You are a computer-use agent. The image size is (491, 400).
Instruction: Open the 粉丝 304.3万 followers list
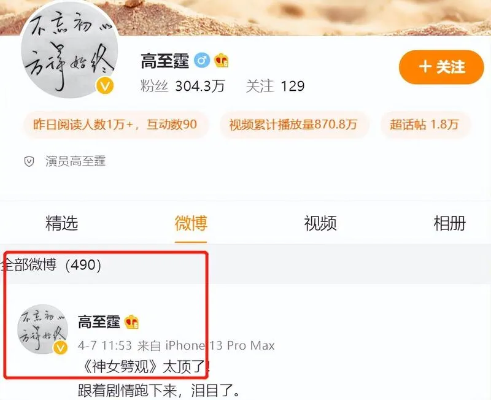182,86
